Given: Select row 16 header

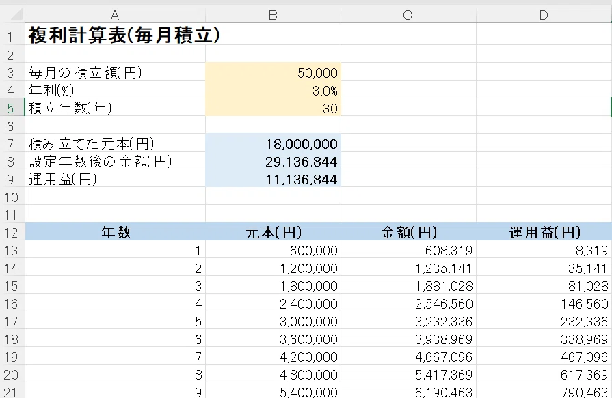Looking at the screenshot, I should click(x=12, y=303).
